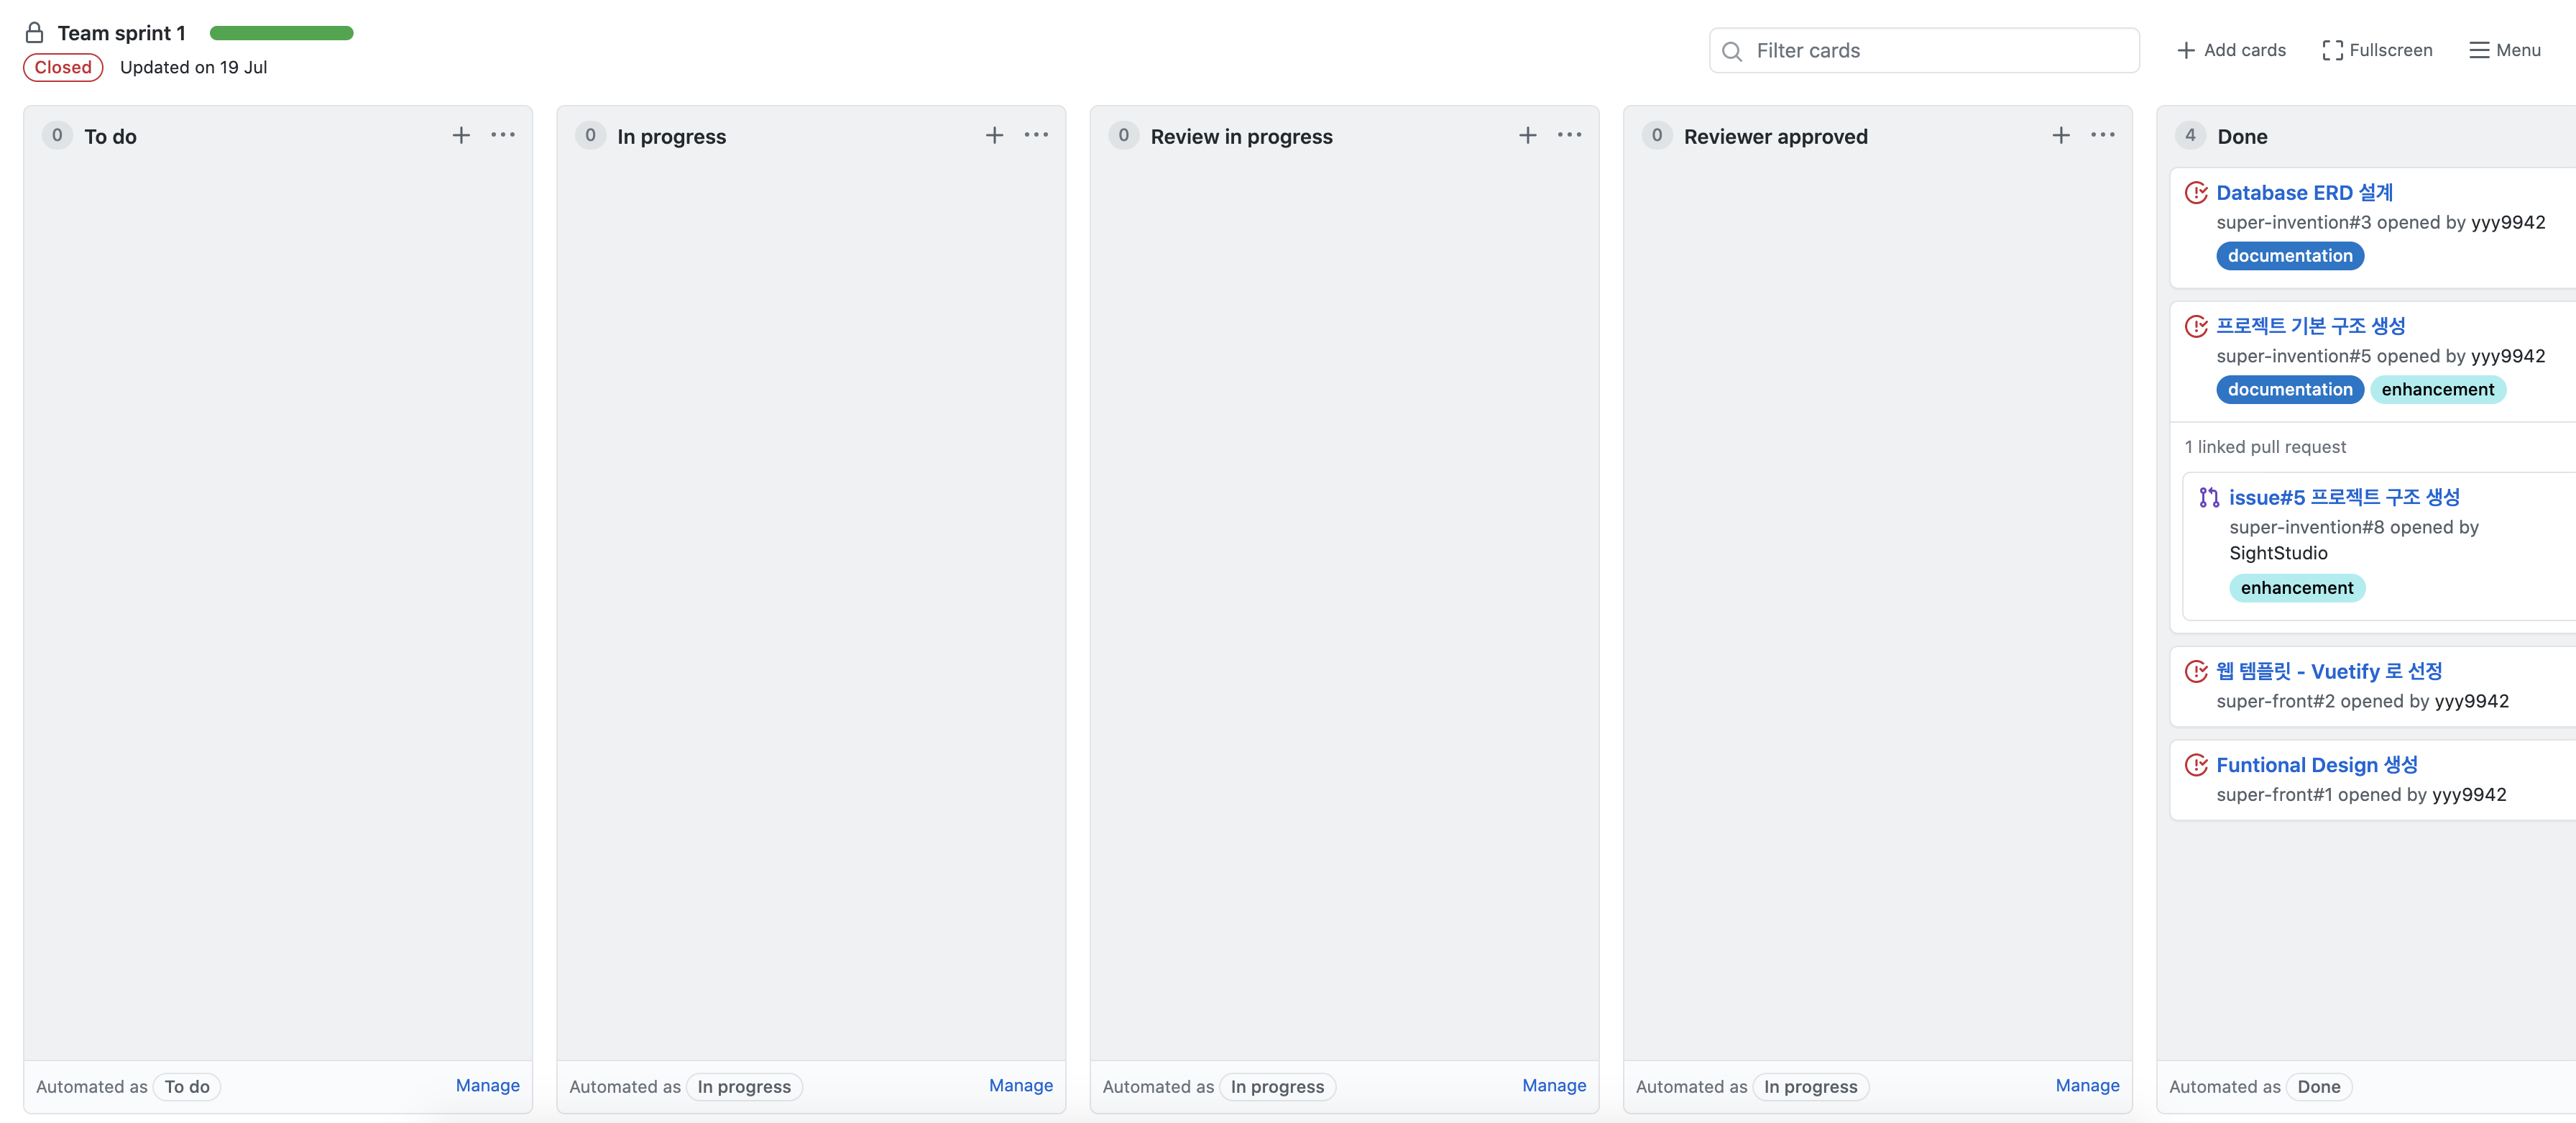Open In progress column ellipsis menu
Screen dimensions: 2576x1123
tap(1036, 135)
